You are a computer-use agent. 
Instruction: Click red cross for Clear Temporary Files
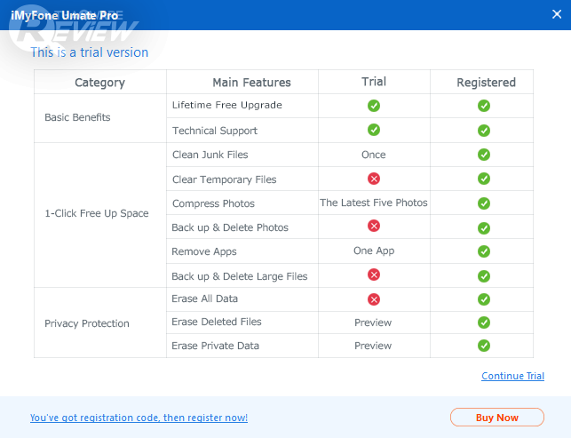pyautogui.click(x=374, y=179)
